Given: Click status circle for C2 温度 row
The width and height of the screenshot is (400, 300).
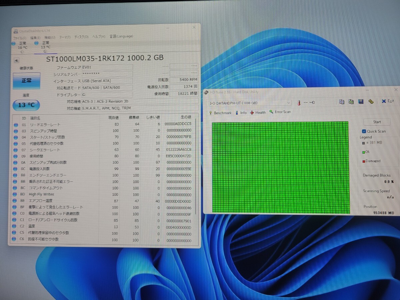Looking at the screenshot, I should pos(14,226).
